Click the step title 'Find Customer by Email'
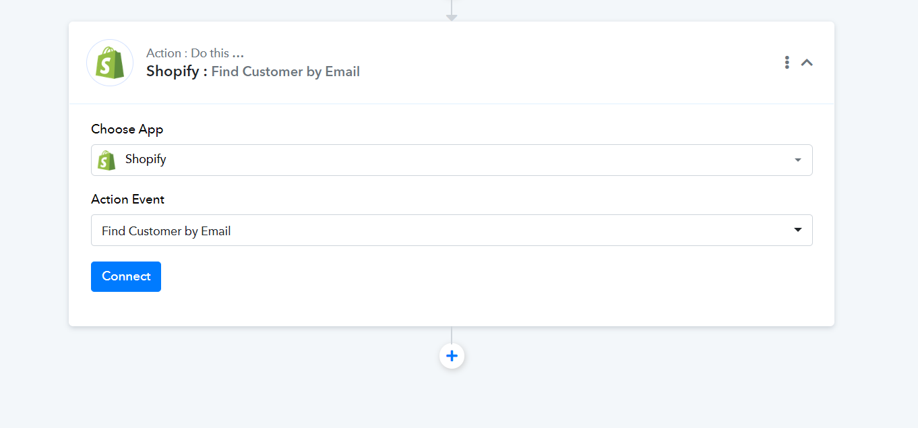Image resolution: width=918 pixels, height=428 pixels. (285, 71)
